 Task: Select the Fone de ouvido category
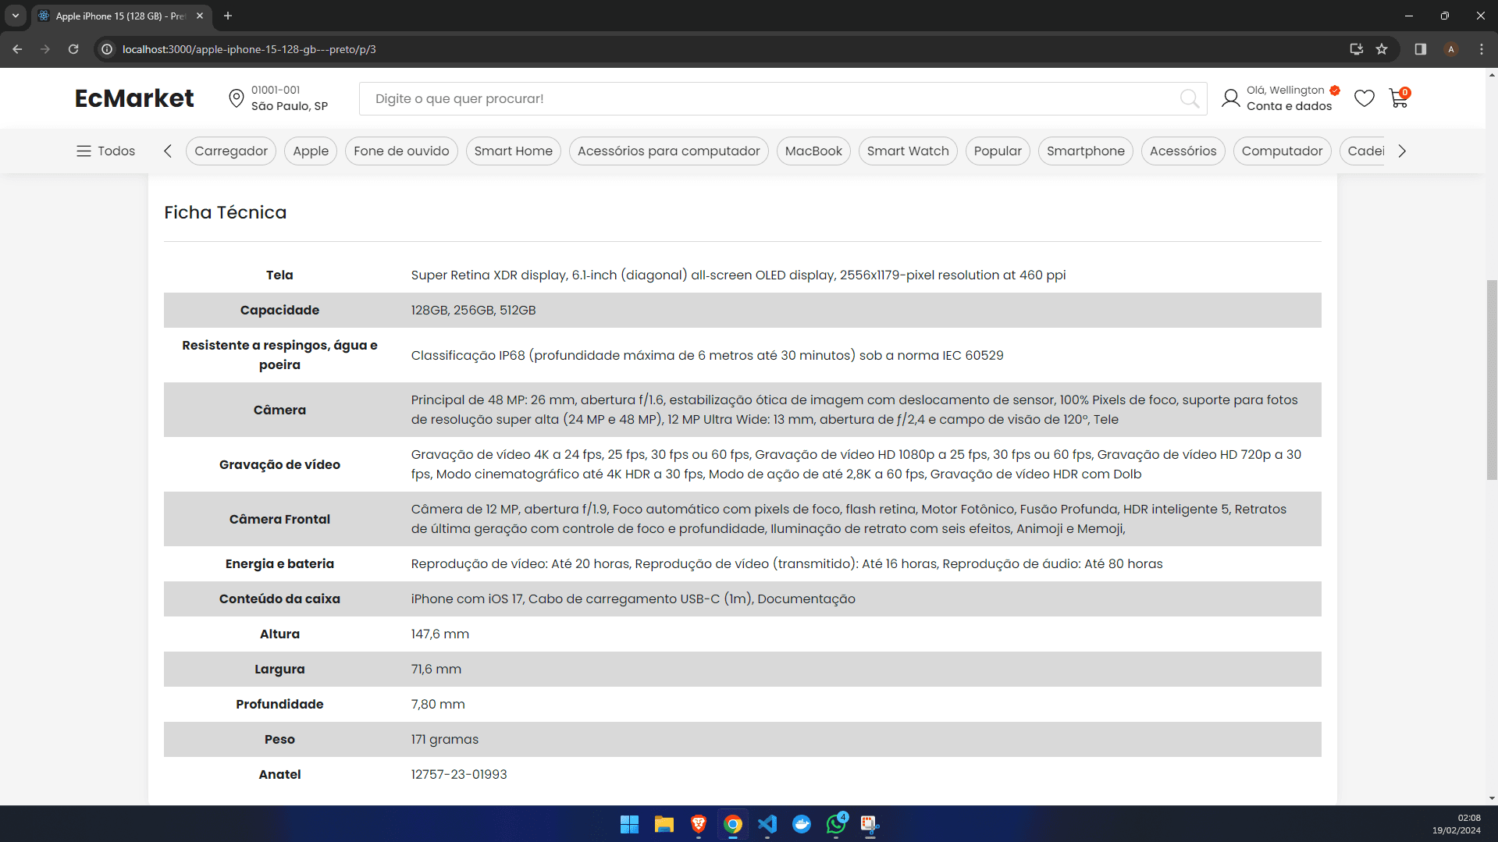(401, 151)
